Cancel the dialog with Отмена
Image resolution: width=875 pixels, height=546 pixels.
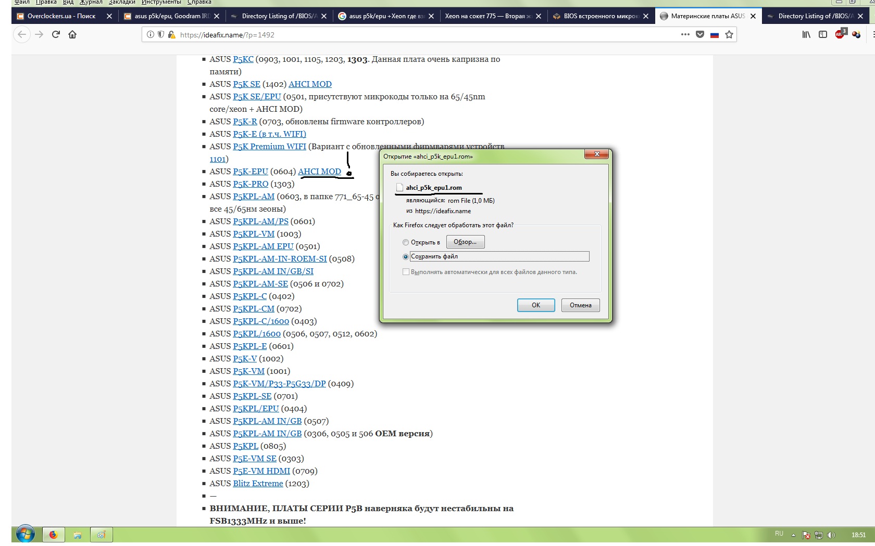[581, 305]
